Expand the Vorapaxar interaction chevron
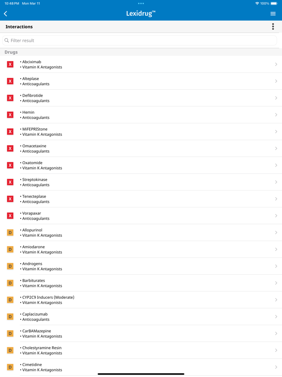The height and width of the screenshot is (377, 282). click(276, 216)
